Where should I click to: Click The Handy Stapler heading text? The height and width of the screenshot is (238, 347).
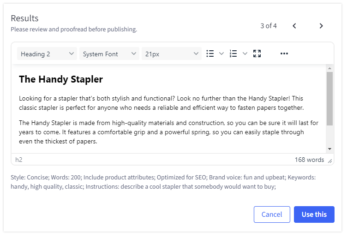pyautogui.click(x=61, y=79)
